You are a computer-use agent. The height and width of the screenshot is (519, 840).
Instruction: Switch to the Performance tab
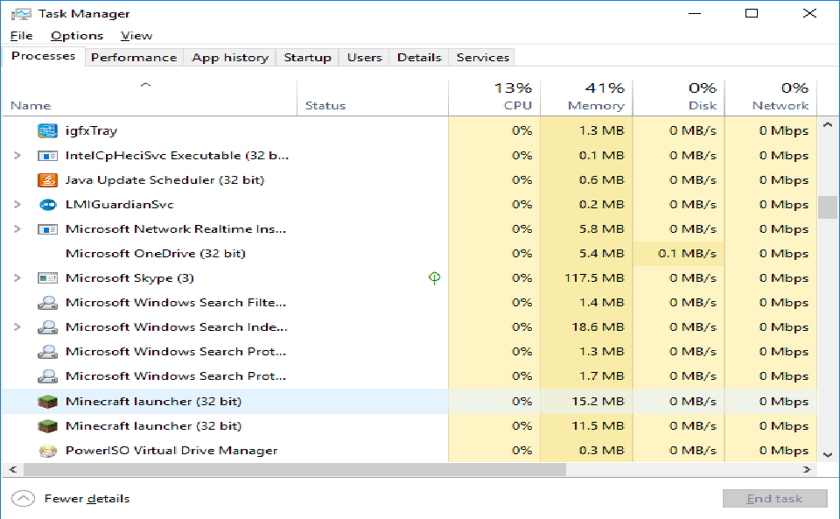click(134, 58)
